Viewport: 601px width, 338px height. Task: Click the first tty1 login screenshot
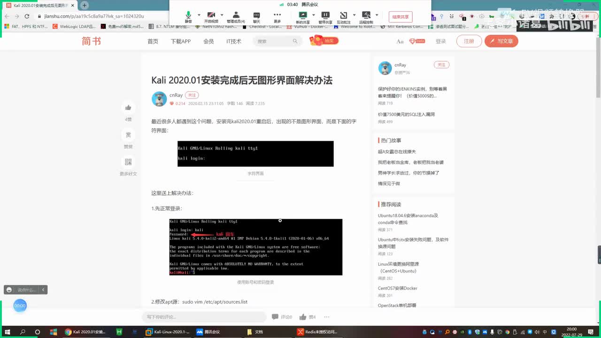tap(255, 154)
